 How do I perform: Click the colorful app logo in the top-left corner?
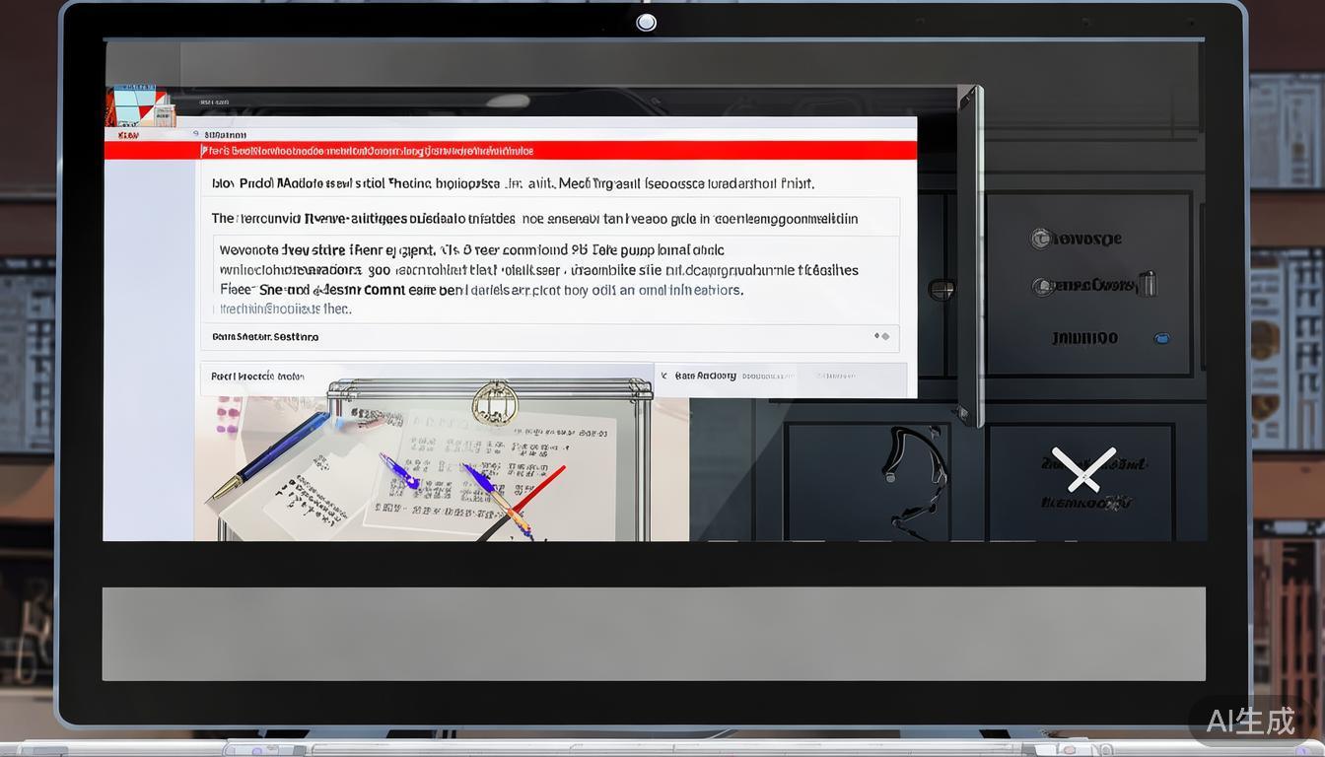tap(139, 106)
